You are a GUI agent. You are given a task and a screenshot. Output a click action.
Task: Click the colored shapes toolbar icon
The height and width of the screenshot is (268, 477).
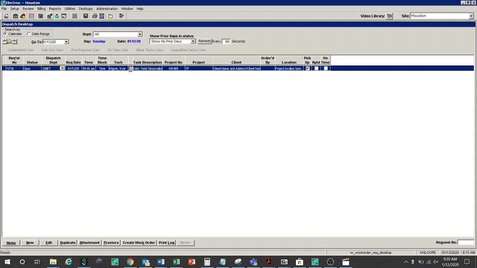click(23, 16)
